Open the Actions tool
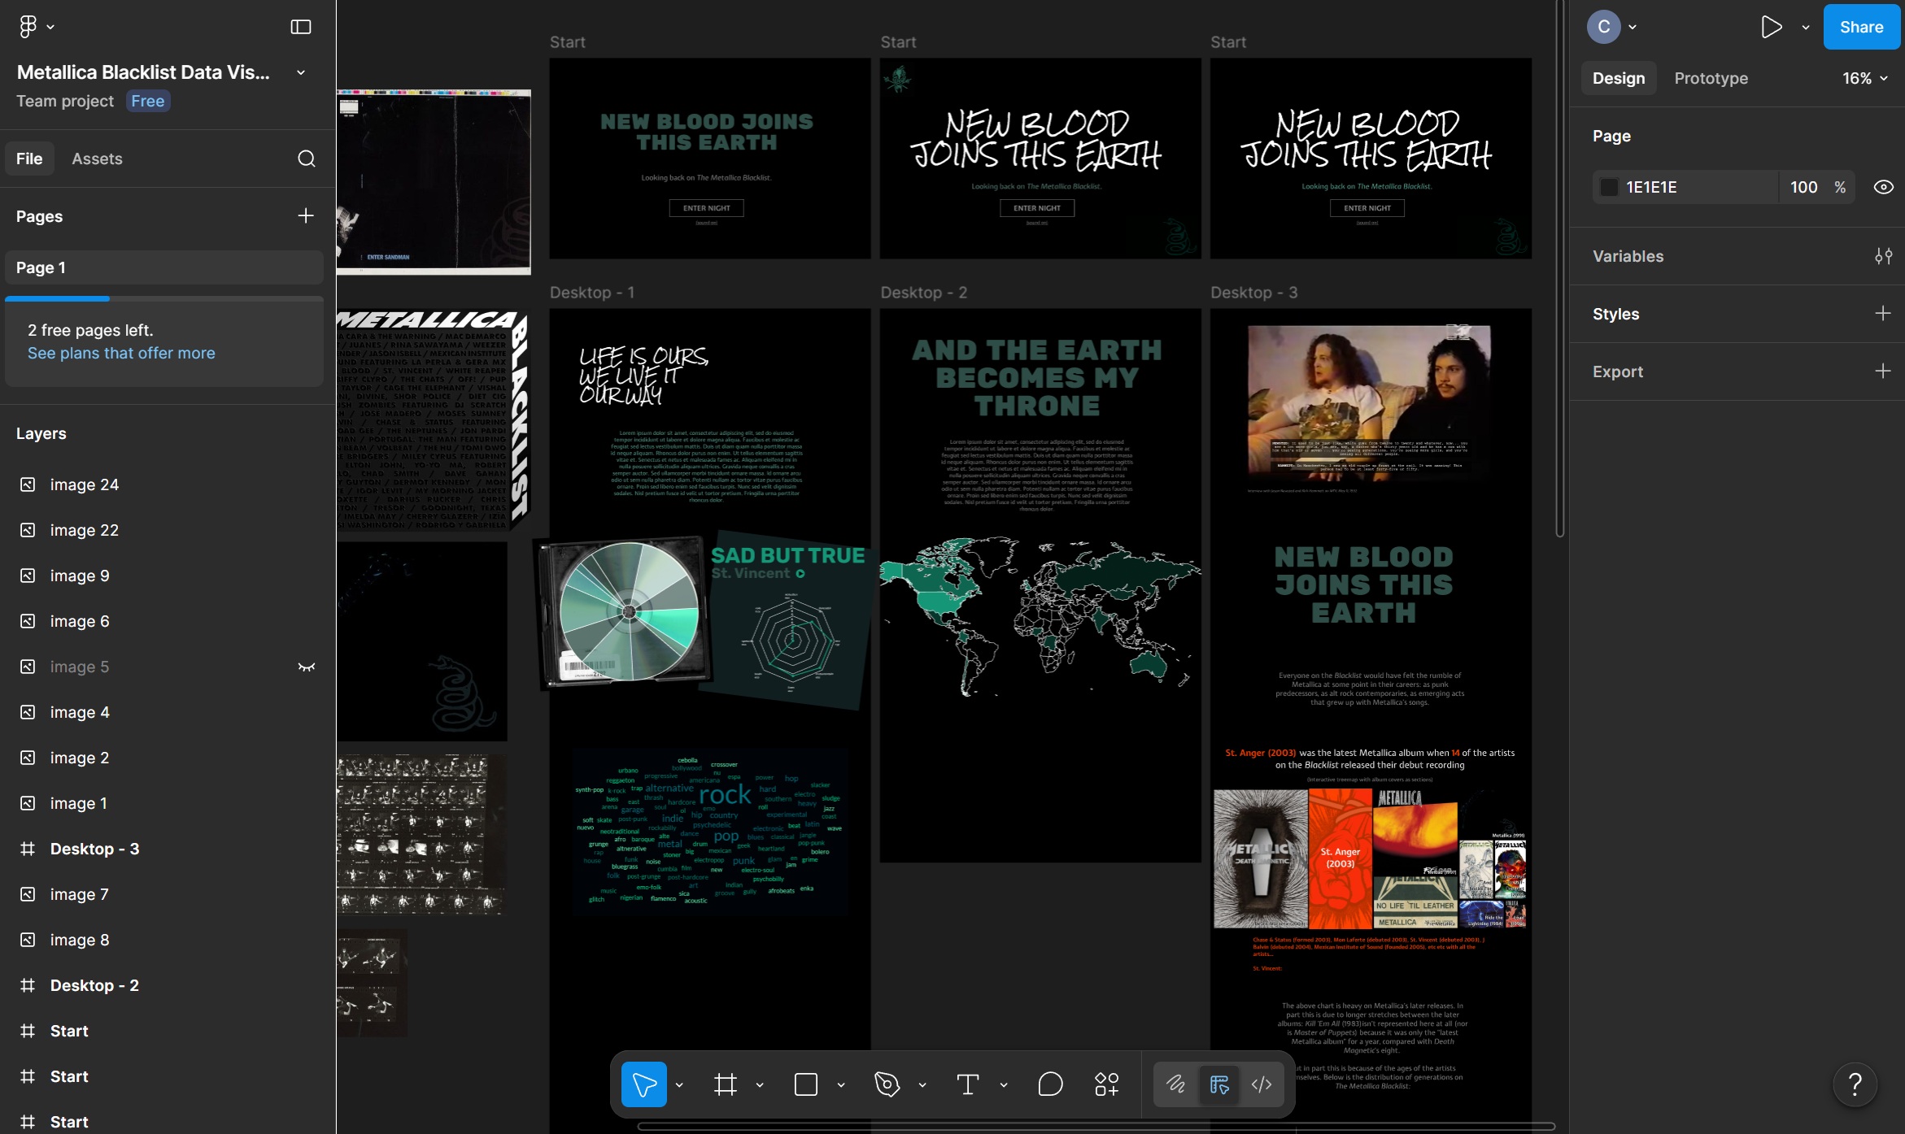Viewport: 1905px width, 1134px height. pyautogui.click(x=1107, y=1084)
